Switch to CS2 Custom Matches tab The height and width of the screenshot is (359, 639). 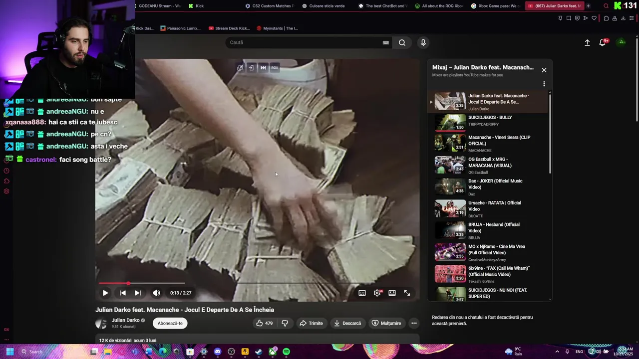click(270, 6)
